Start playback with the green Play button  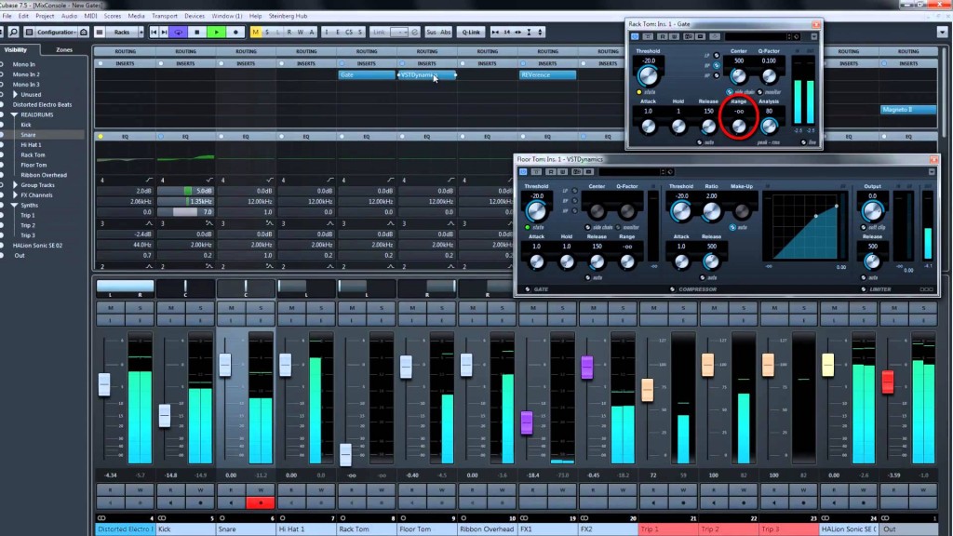click(x=216, y=33)
